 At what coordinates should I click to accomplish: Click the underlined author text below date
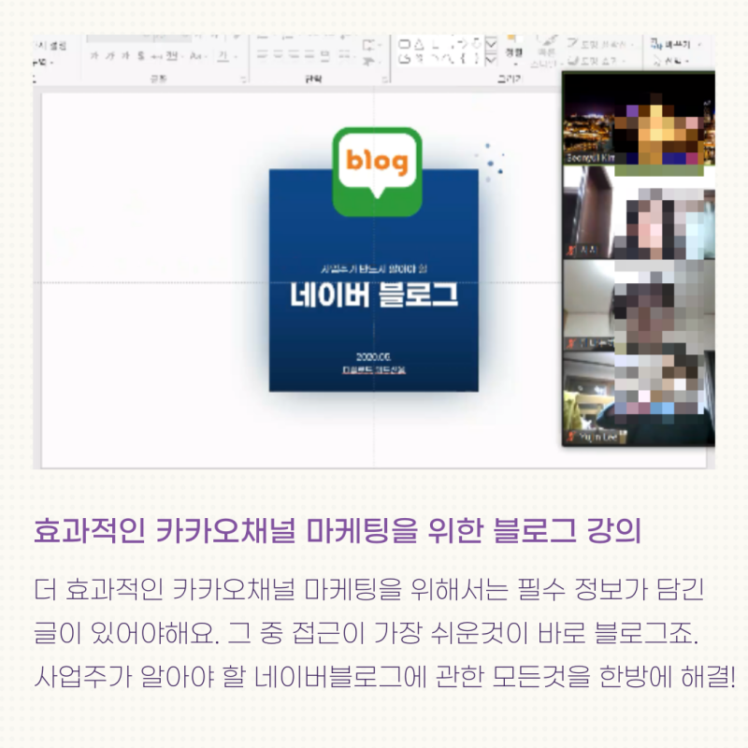[373, 369]
